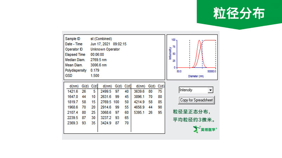Image resolution: width=282 pixels, height=158 pixels.
Task: Click the Unknown Operator text
Action: pyautogui.click(x=105, y=49)
